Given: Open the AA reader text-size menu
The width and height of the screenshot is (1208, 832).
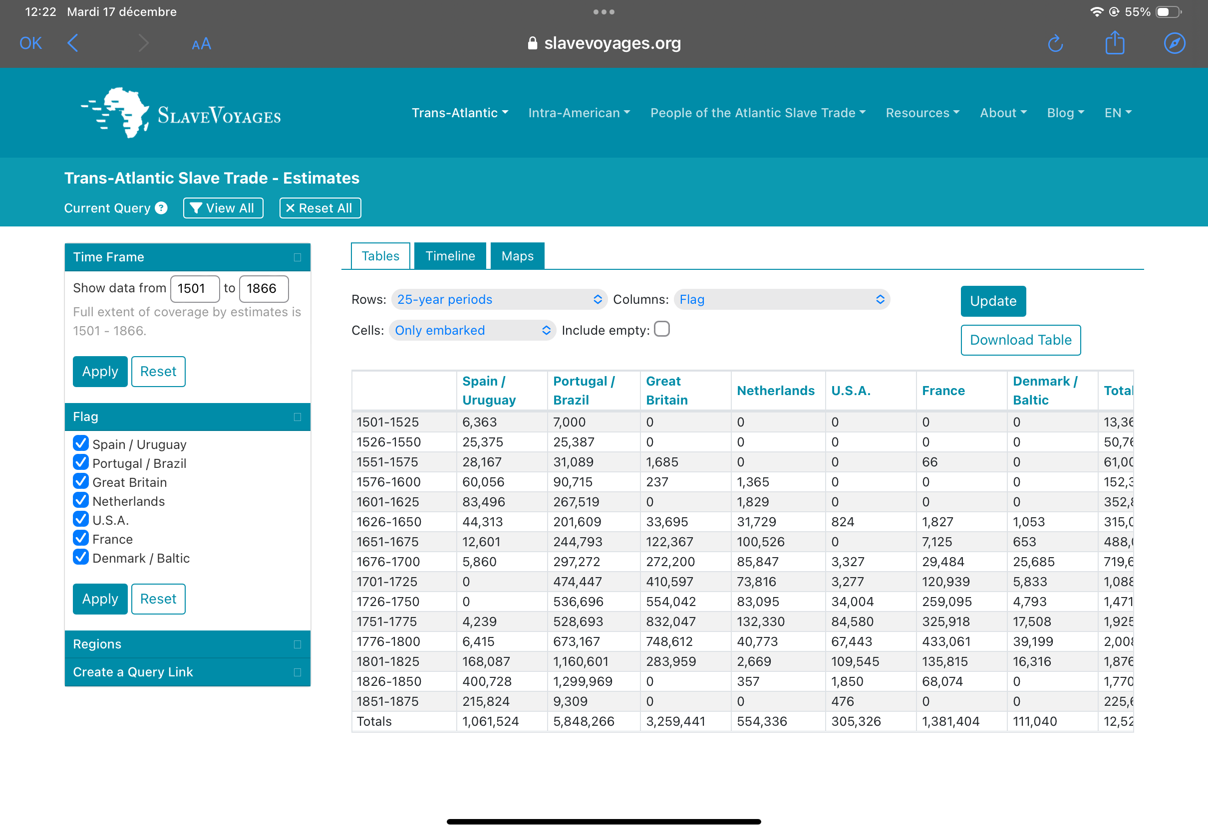Looking at the screenshot, I should pos(201,44).
